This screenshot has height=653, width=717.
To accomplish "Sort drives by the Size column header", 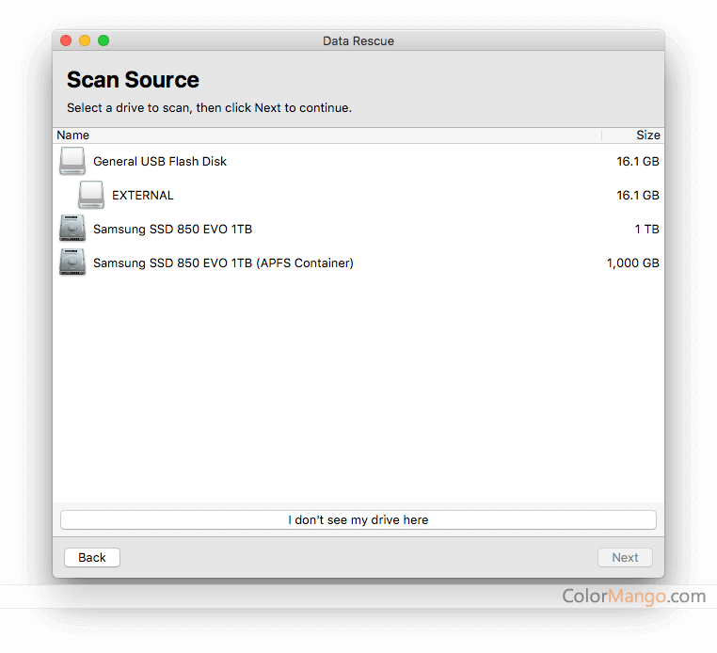I will click(647, 135).
